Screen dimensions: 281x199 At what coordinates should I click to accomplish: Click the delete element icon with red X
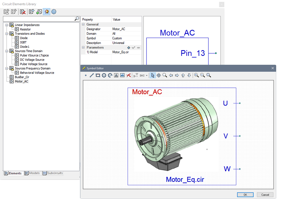[23, 12]
